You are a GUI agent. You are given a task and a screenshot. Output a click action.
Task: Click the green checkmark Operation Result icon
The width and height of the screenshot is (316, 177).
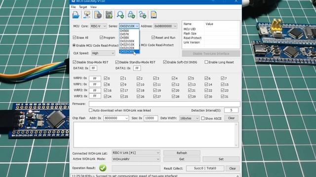(103, 168)
